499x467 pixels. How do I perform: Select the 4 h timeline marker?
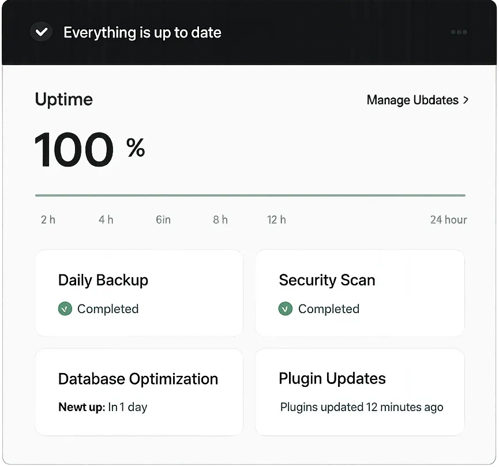(x=106, y=220)
